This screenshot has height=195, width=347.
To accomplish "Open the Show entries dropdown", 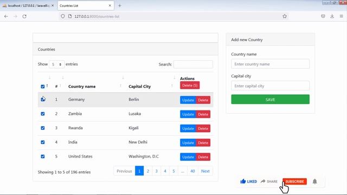I will pyautogui.click(x=56, y=64).
